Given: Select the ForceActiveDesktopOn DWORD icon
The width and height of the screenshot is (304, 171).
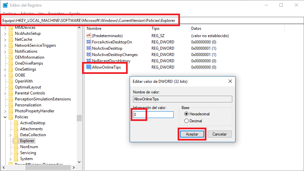Looking at the screenshot, I should click(x=89, y=42).
